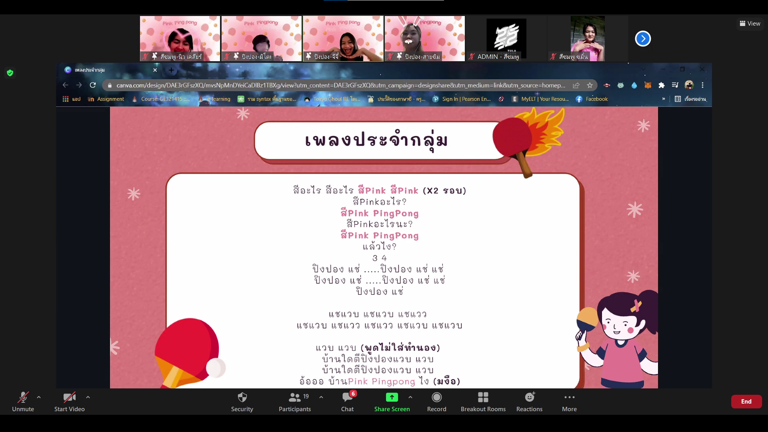
Task: Toggle Start Video camera
Action: coord(69,401)
